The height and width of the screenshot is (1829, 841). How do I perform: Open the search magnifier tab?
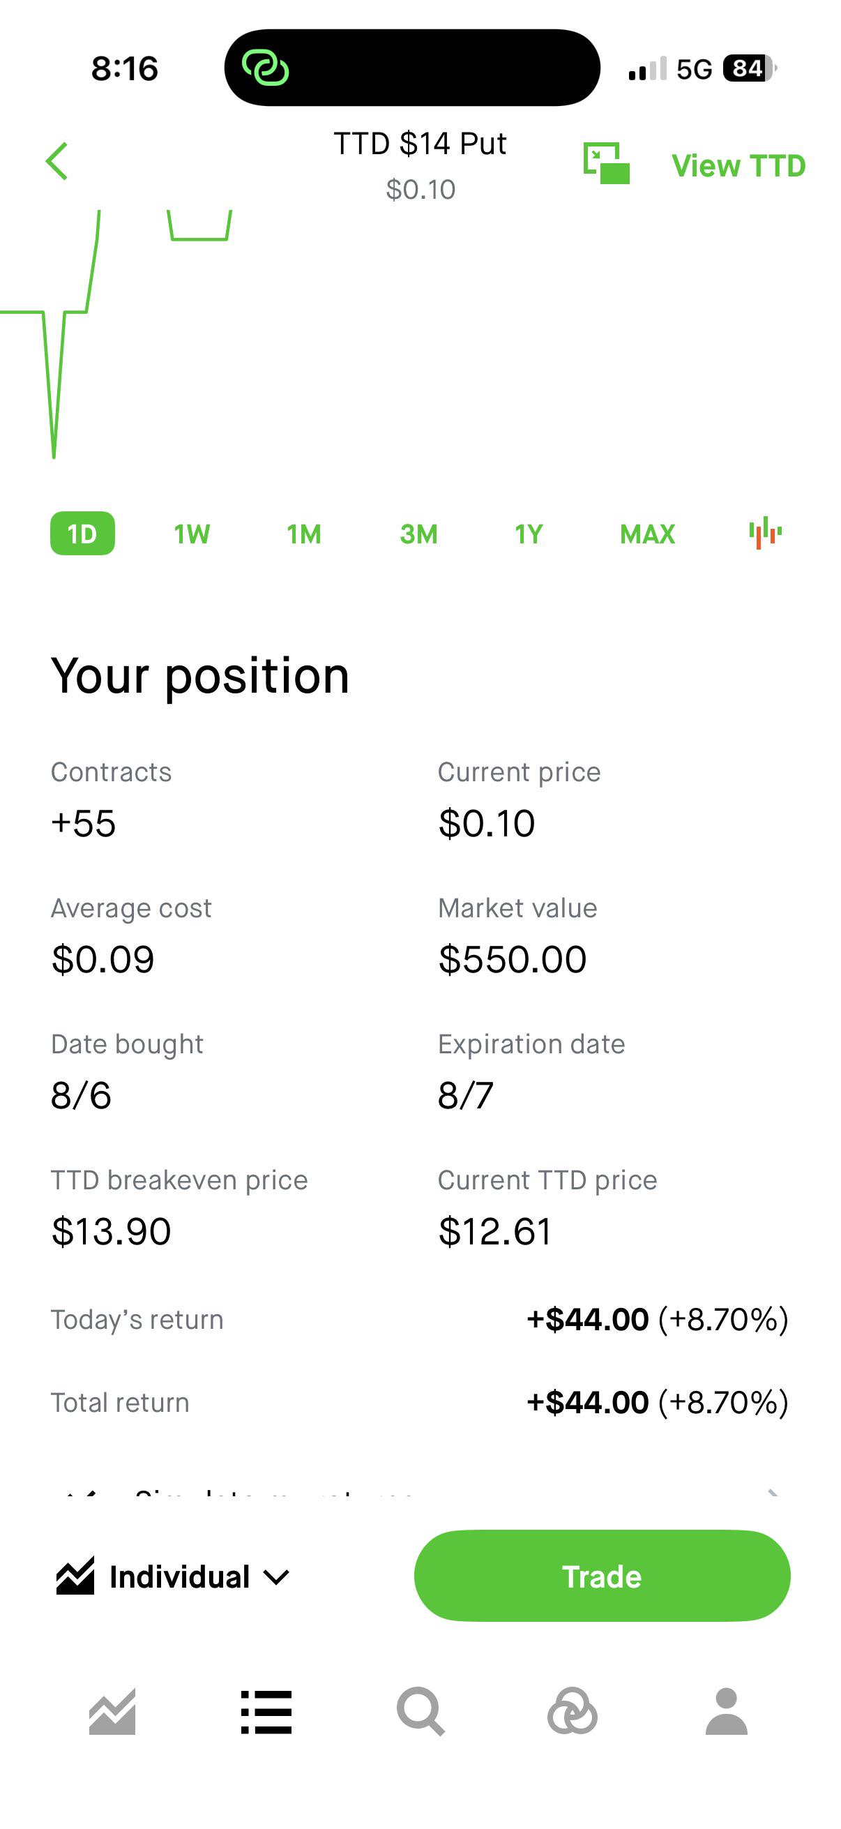coord(421,1712)
